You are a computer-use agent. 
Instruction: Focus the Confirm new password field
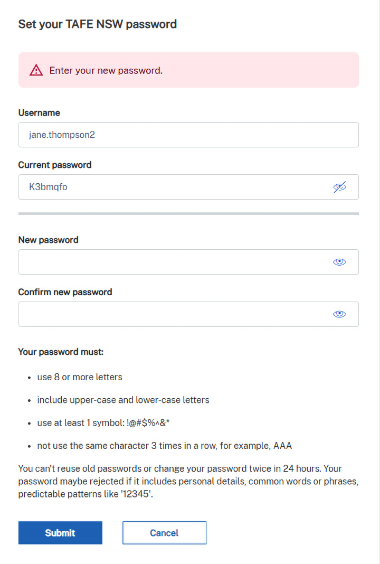(174, 314)
